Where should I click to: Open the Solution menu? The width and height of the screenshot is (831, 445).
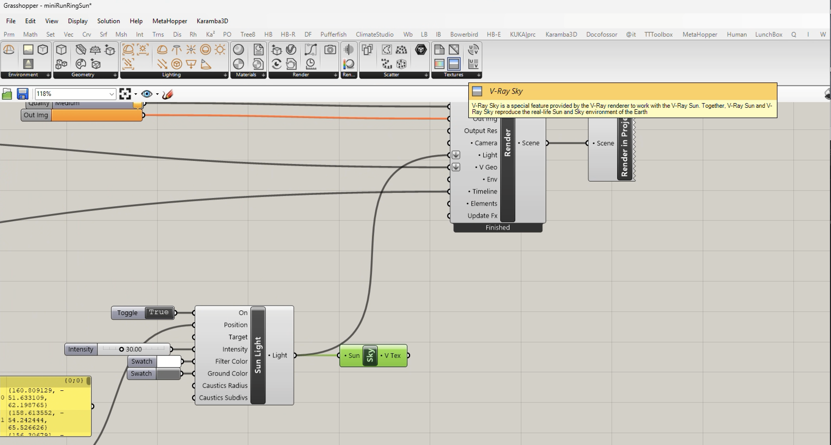click(108, 21)
